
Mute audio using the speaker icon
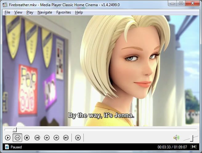pos(176,138)
